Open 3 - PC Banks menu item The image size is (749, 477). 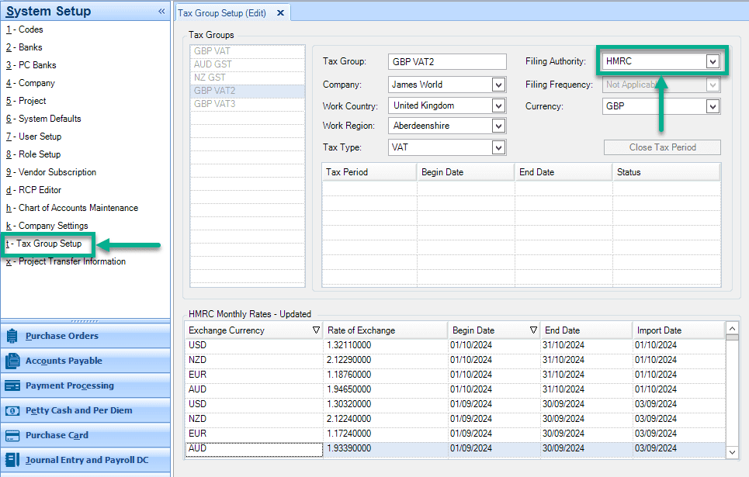[x=31, y=65]
